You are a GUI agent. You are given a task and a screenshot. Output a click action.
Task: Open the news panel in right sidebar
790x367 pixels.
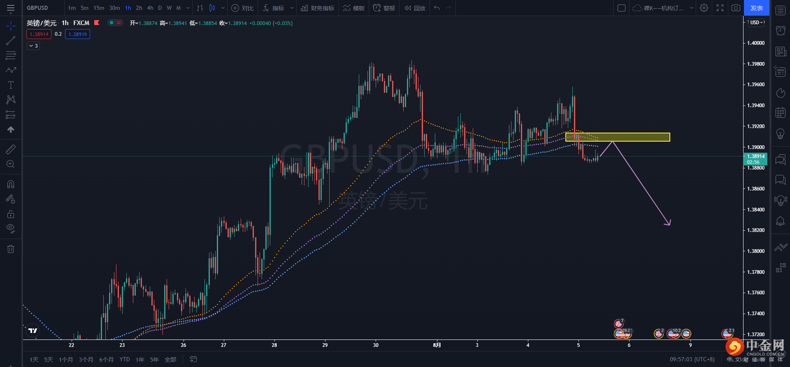(x=781, y=51)
